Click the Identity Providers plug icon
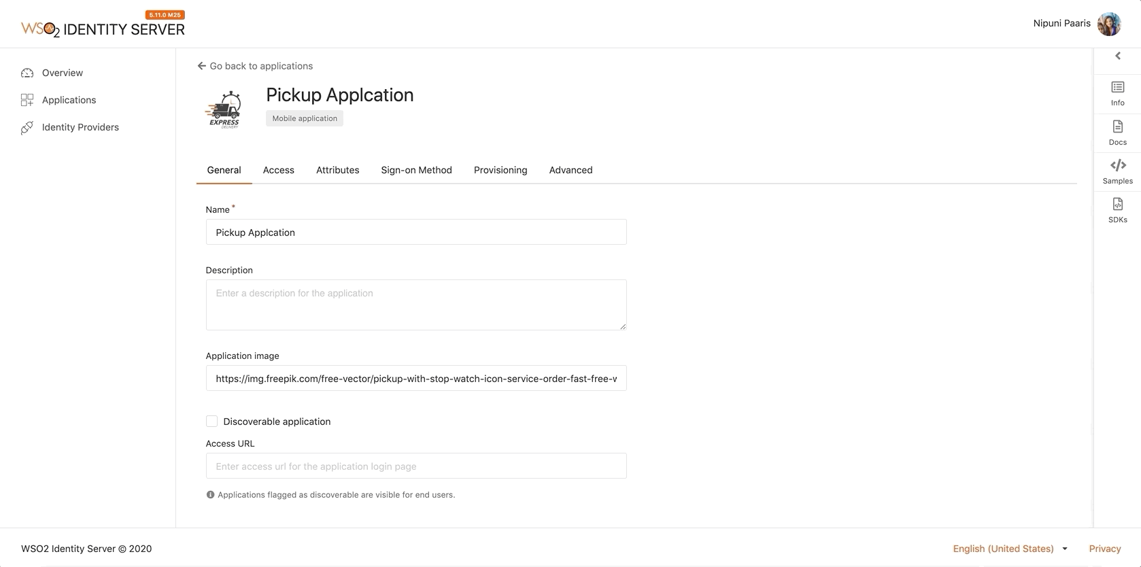This screenshot has width=1141, height=567. click(x=27, y=127)
